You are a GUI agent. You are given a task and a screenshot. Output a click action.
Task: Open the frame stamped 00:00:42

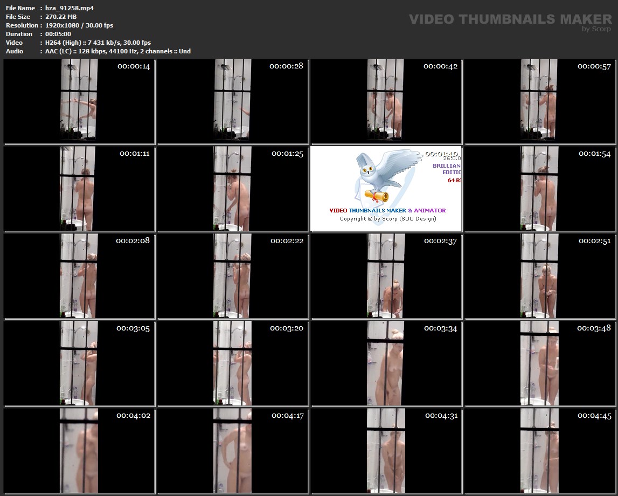(x=386, y=101)
